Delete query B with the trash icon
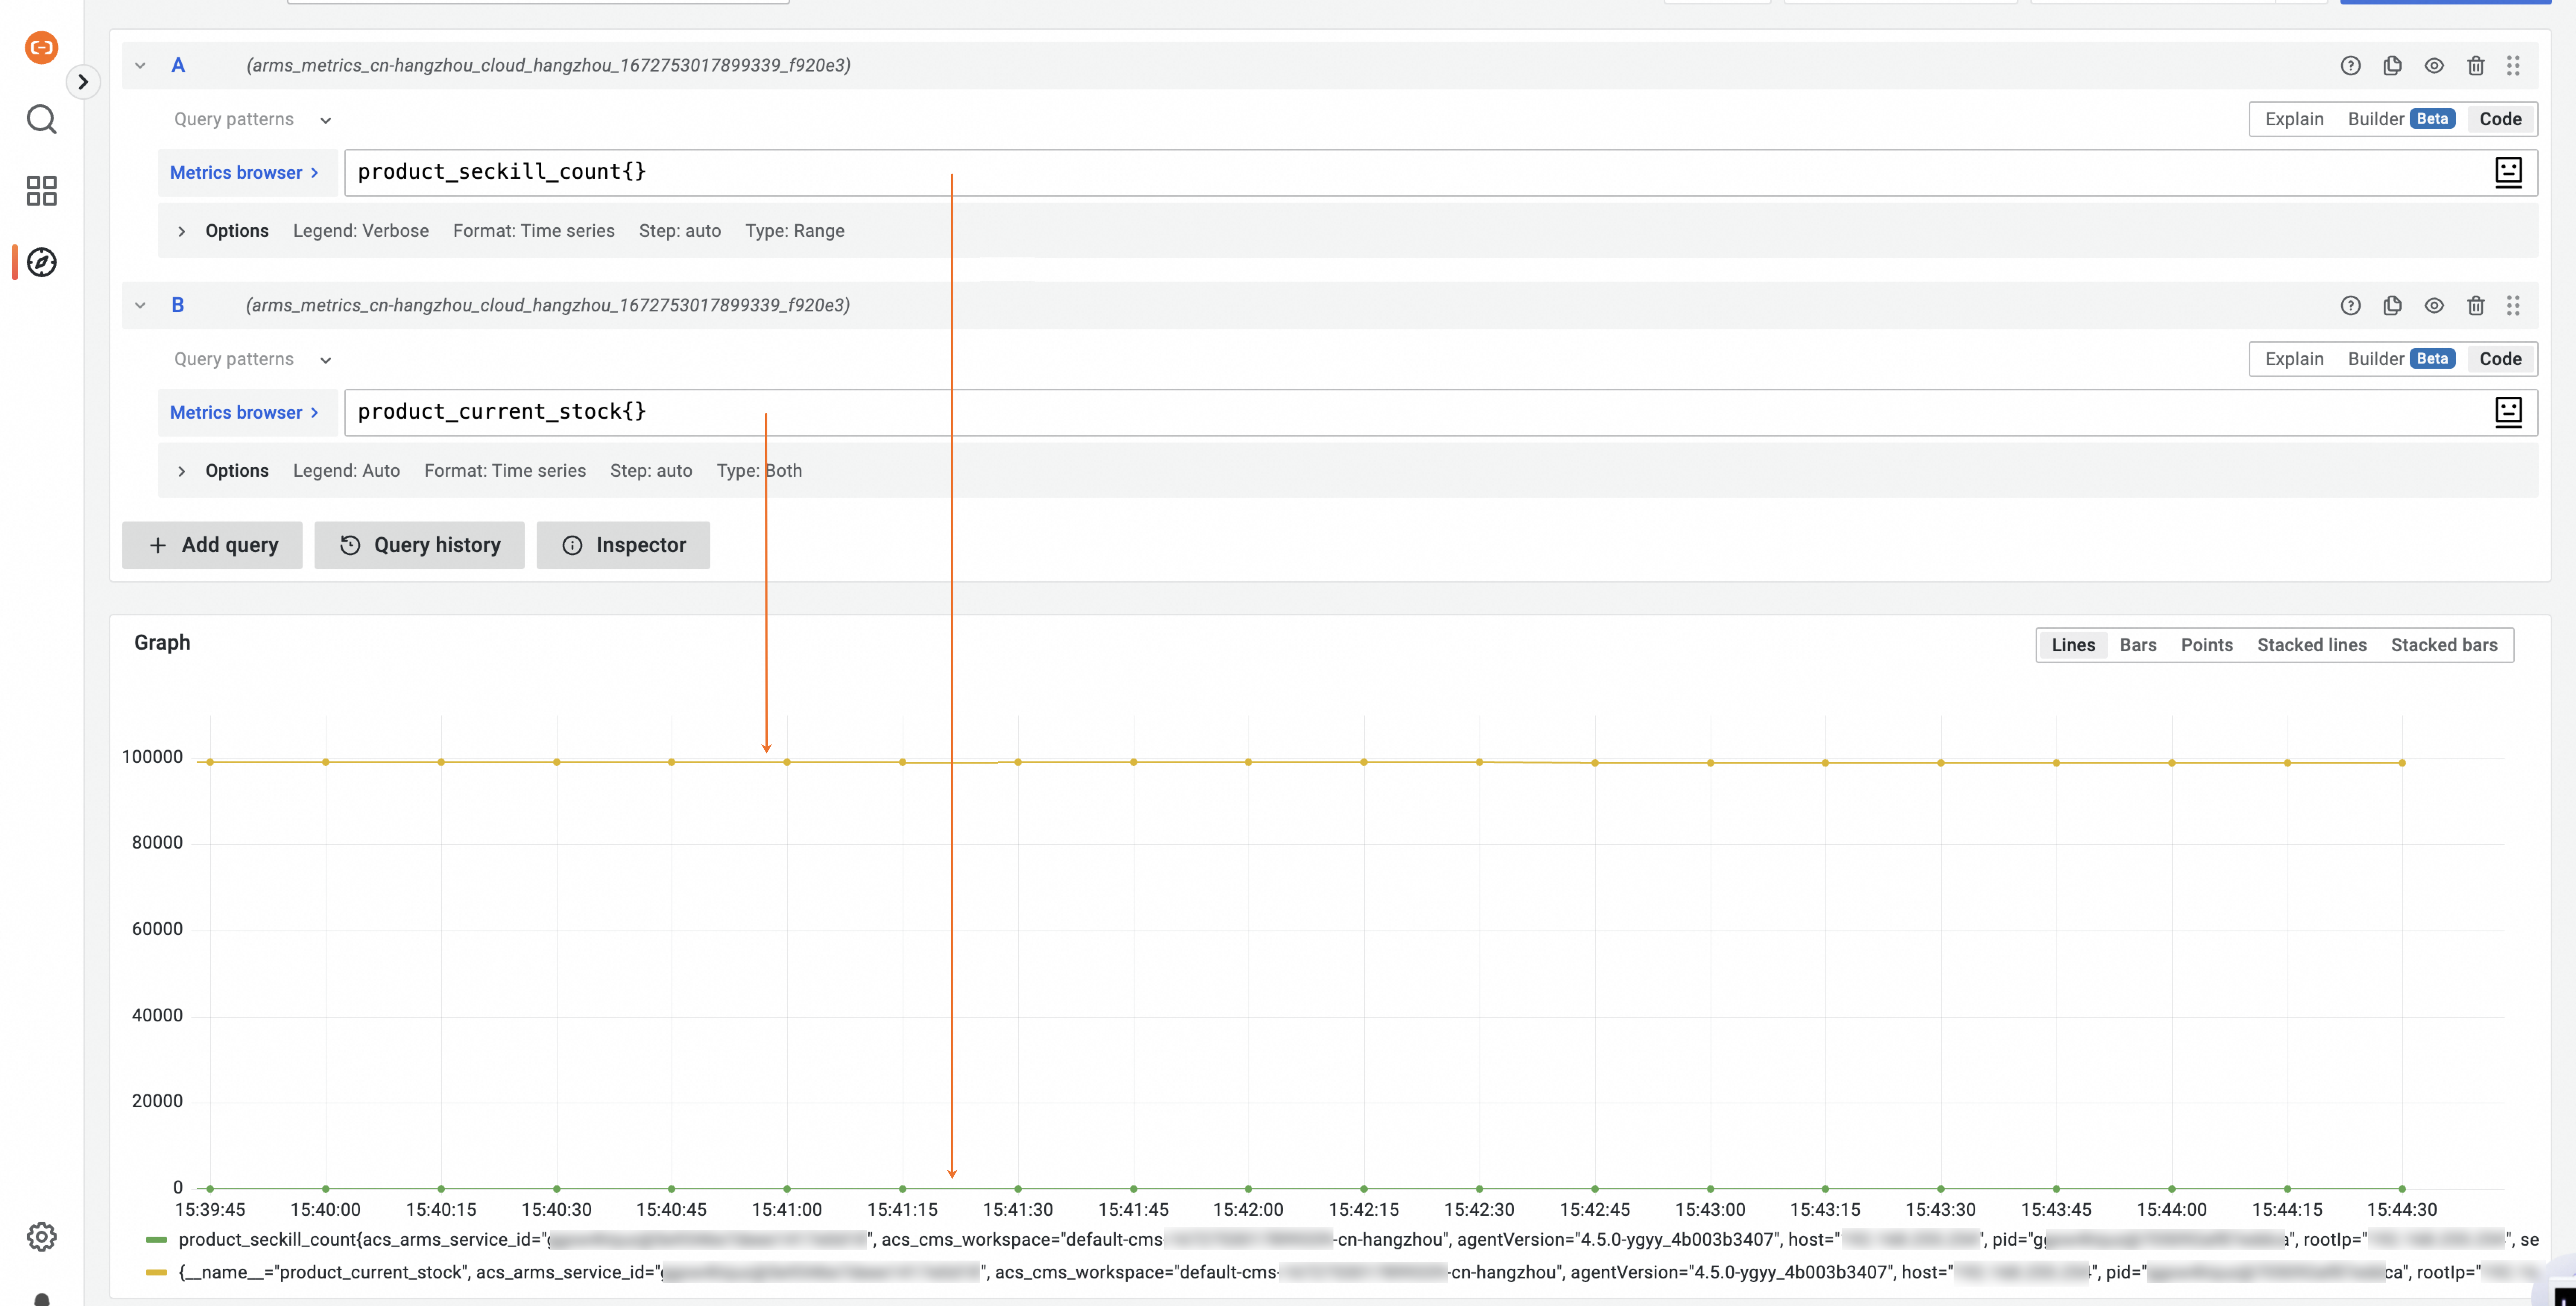The height and width of the screenshot is (1306, 2576). point(2476,306)
